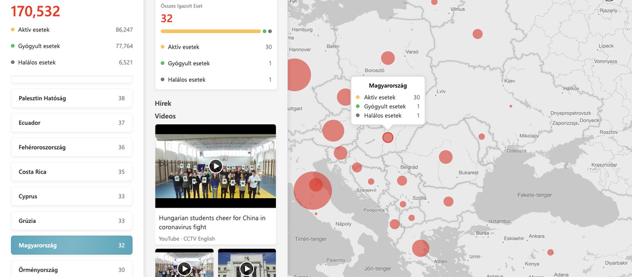Click the global total 170,532
Screen dimensions: 632x277
(35, 11)
